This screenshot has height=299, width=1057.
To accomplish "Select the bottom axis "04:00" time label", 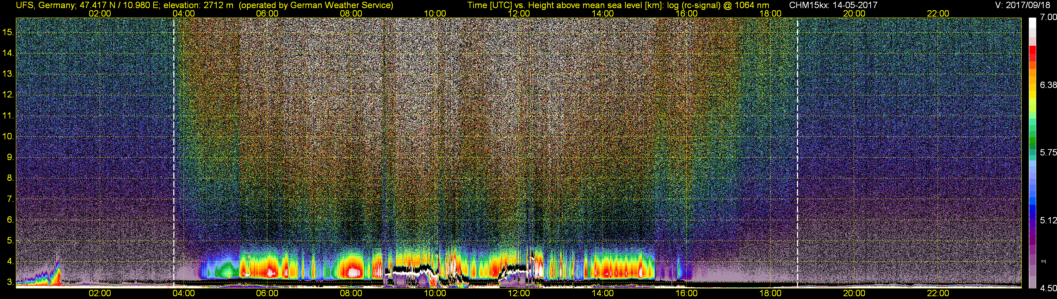I will pos(184,293).
